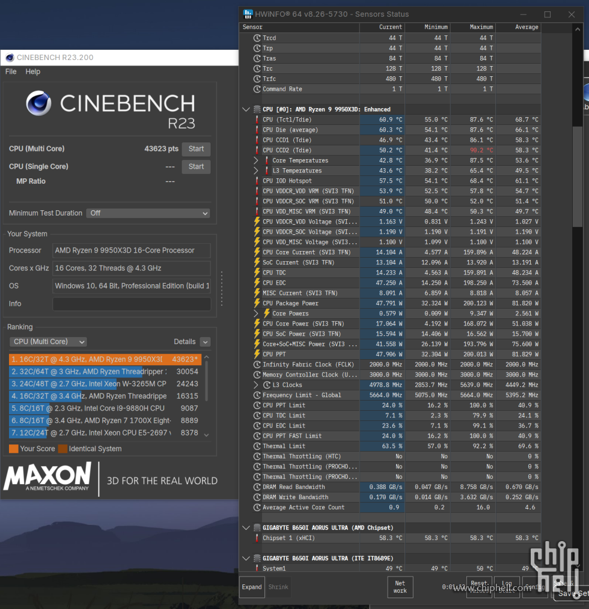Click the Cinebench logo sphere icon
This screenshot has height=609, width=589.
[x=38, y=103]
